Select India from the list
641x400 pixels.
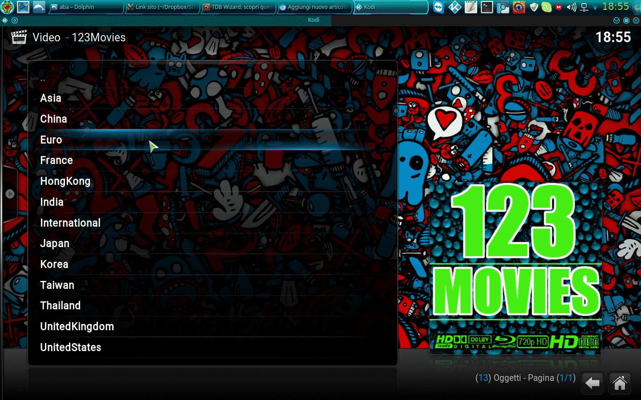pos(212,202)
